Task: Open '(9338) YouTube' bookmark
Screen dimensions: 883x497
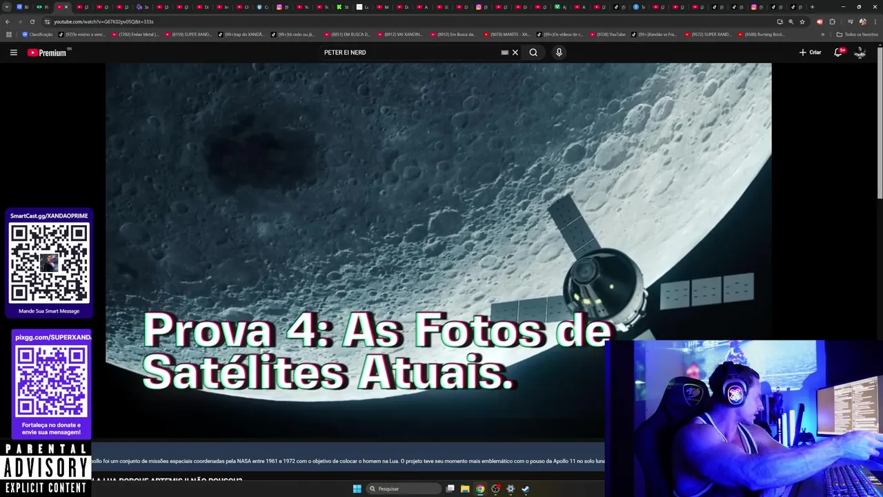Action: coord(607,35)
